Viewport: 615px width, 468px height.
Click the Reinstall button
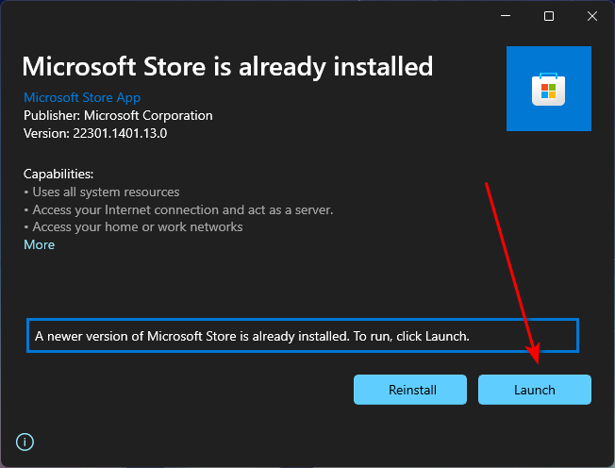[410, 390]
